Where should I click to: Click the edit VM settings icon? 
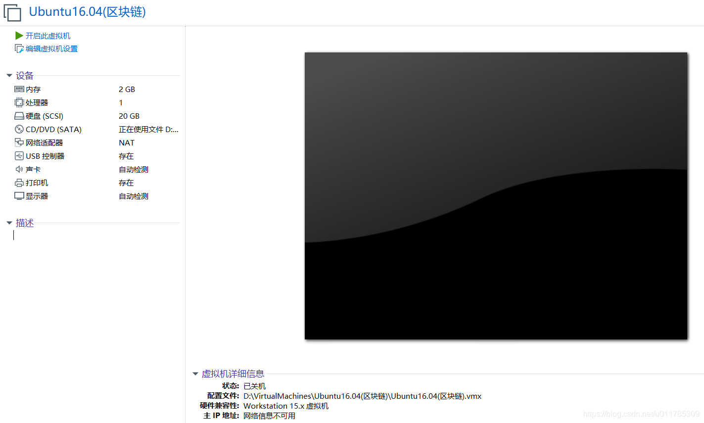(x=19, y=48)
